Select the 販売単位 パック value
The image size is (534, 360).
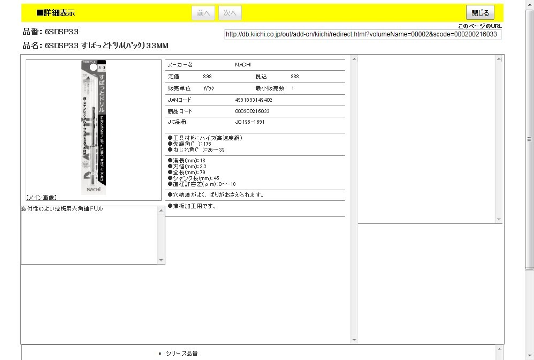[x=209, y=88]
